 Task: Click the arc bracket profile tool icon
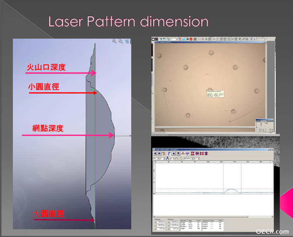tap(172, 159)
